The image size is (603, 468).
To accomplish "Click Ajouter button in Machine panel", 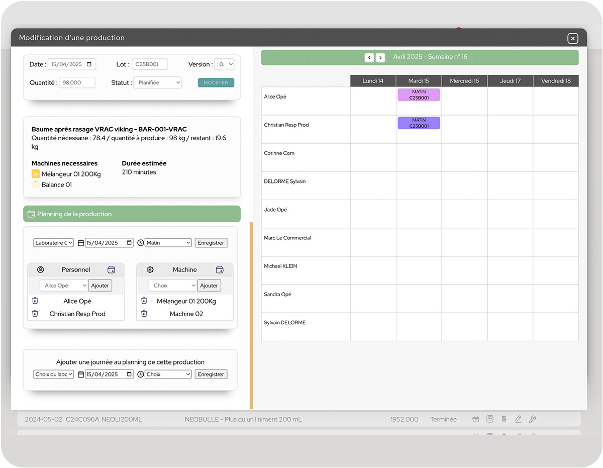I will coord(209,286).
